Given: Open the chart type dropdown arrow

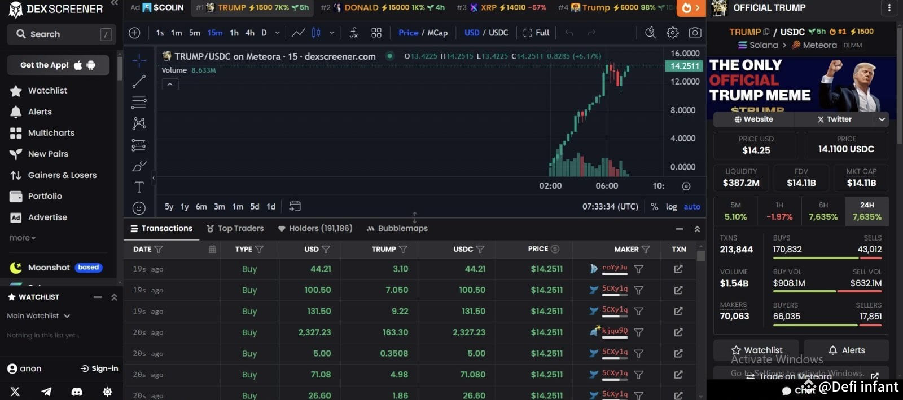Looking at the screenshot, I should [332, 33].
